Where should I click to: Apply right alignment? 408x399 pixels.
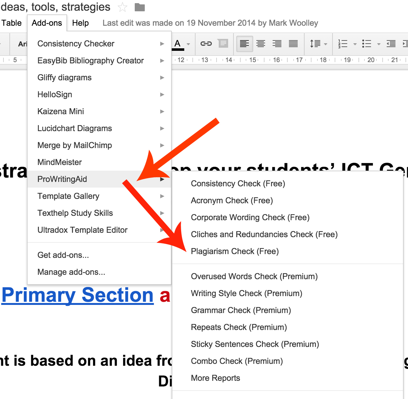point(277,44)
